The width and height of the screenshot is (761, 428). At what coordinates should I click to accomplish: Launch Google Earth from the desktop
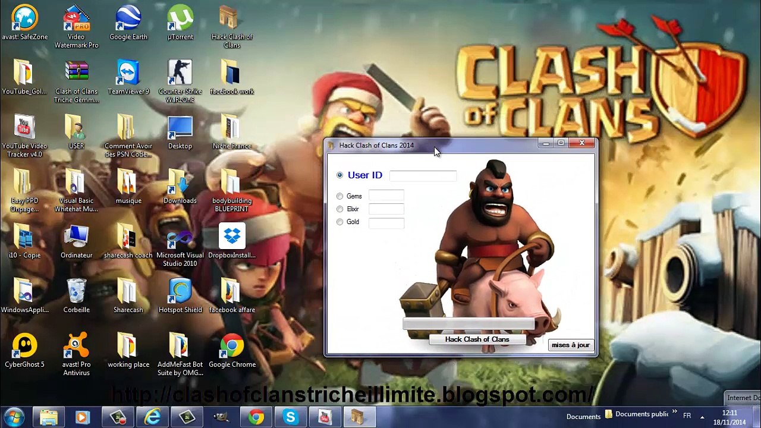[128, 24]
